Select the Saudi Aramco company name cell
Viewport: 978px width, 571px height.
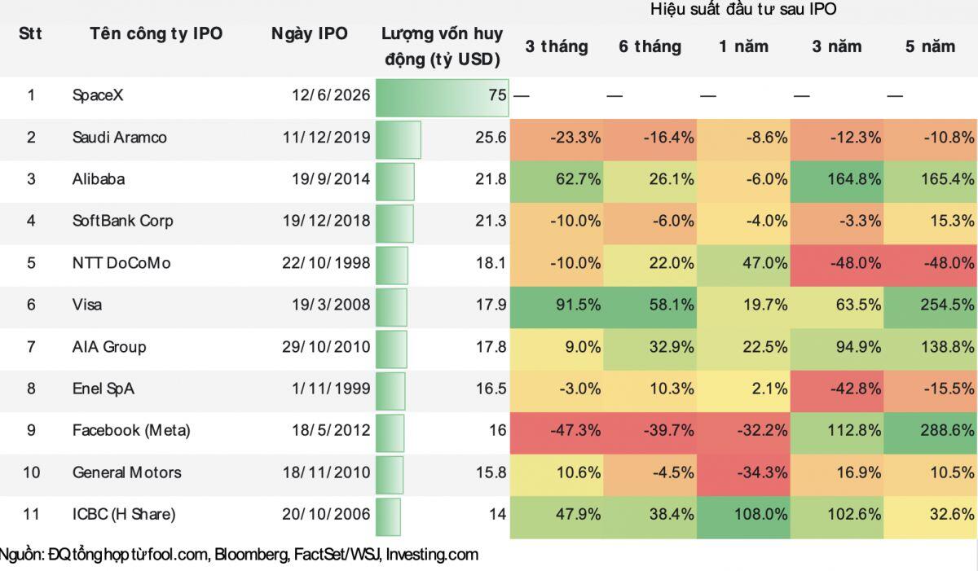[119, 138]
